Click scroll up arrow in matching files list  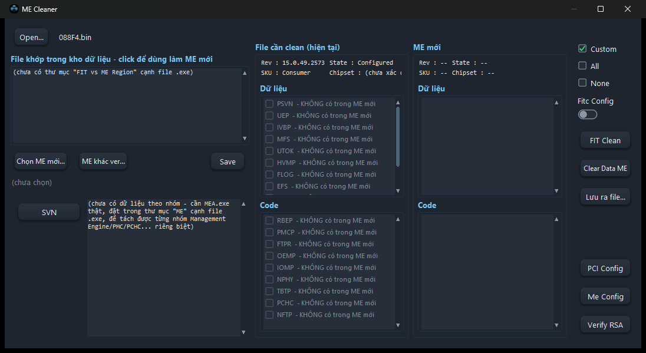(x=245, y=73)
